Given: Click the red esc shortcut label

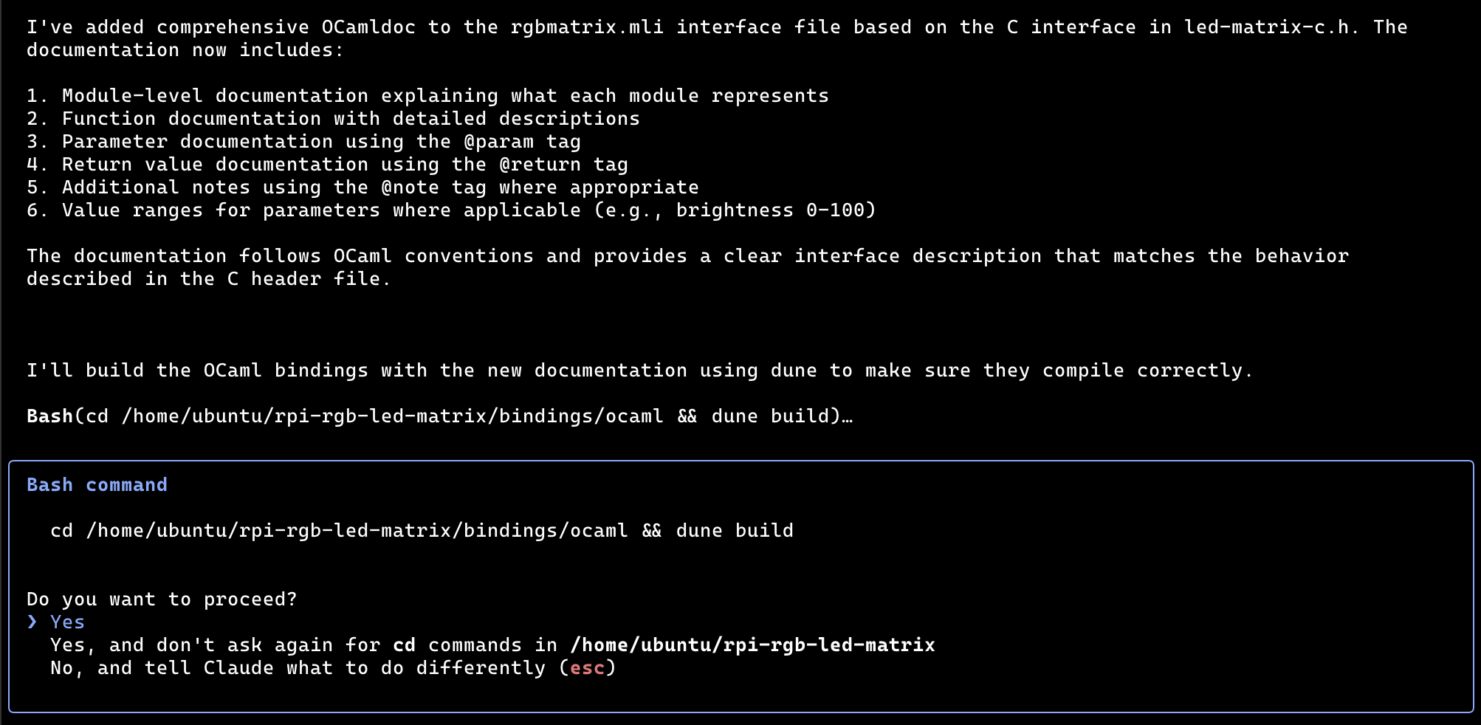Looking at the screenshot, I should click(587, 668).
